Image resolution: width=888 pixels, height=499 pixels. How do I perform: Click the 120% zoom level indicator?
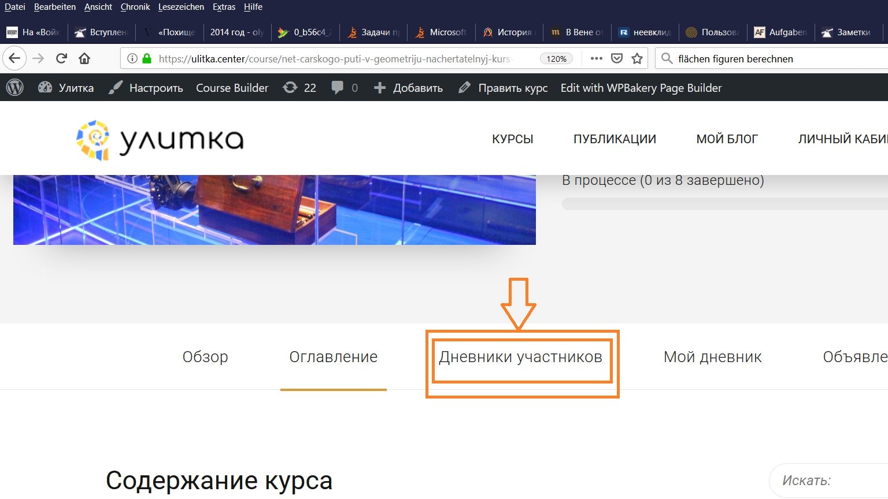[x=556, y=59]
